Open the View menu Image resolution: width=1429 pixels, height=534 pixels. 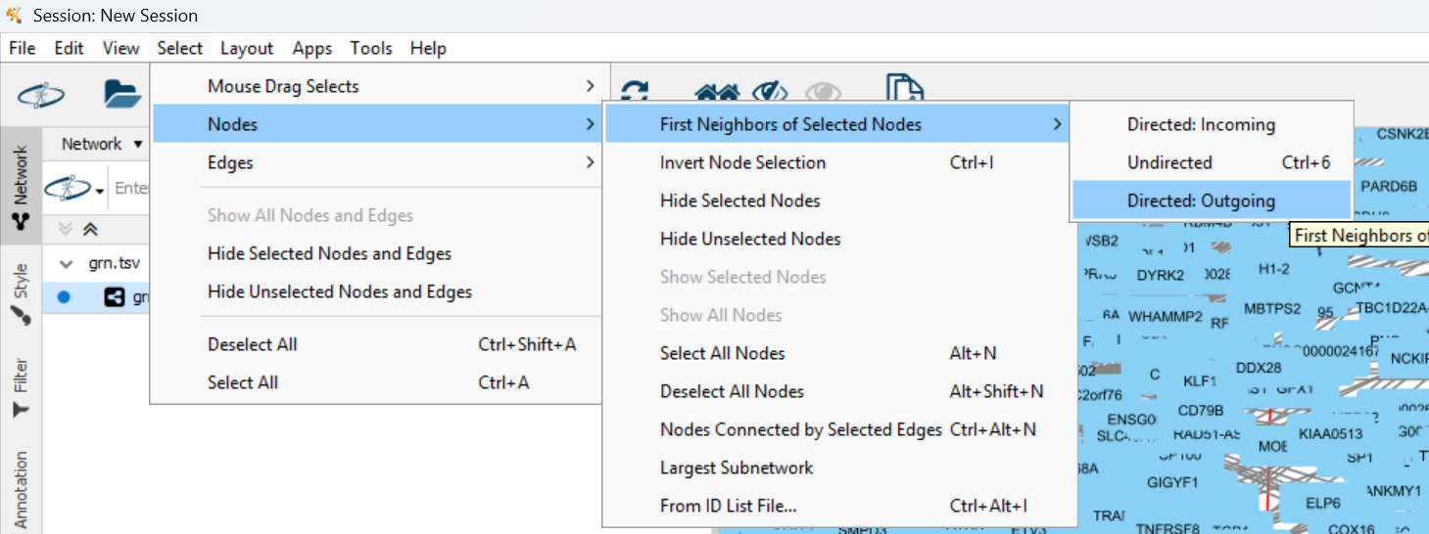pyautogui.click(x=121, y=48)
